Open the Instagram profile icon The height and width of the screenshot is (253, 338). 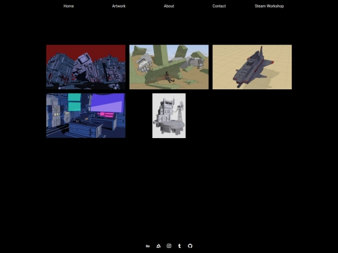click(169, 246)
